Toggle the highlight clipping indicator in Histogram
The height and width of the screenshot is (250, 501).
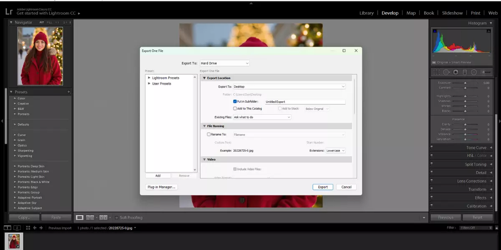pyautogui.click(x=489, y=31)
